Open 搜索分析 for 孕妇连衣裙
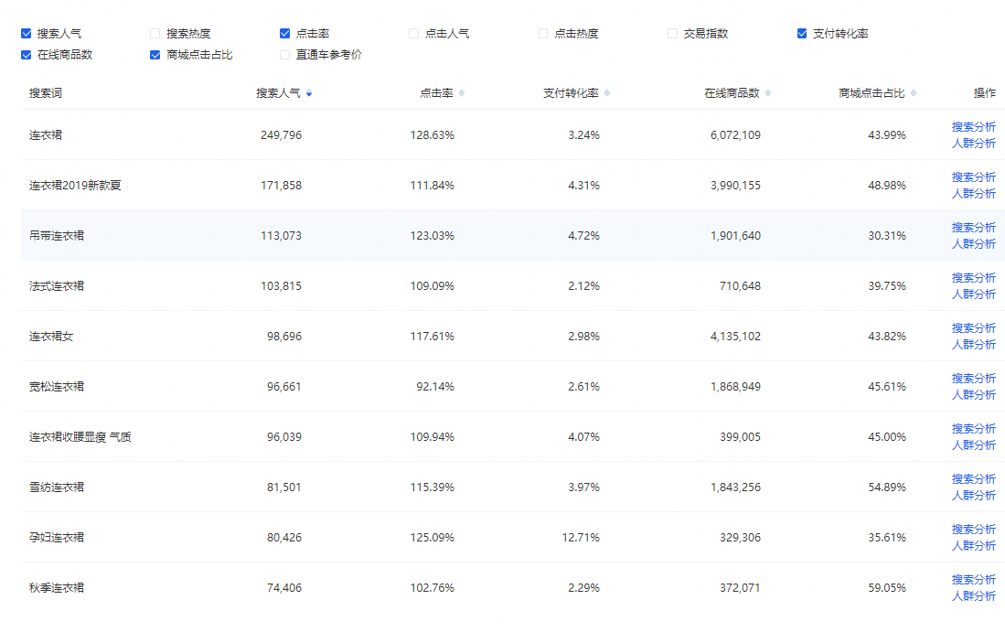Image resolution: width=1005 pixels, height=632 pixels. pos(974,529)
